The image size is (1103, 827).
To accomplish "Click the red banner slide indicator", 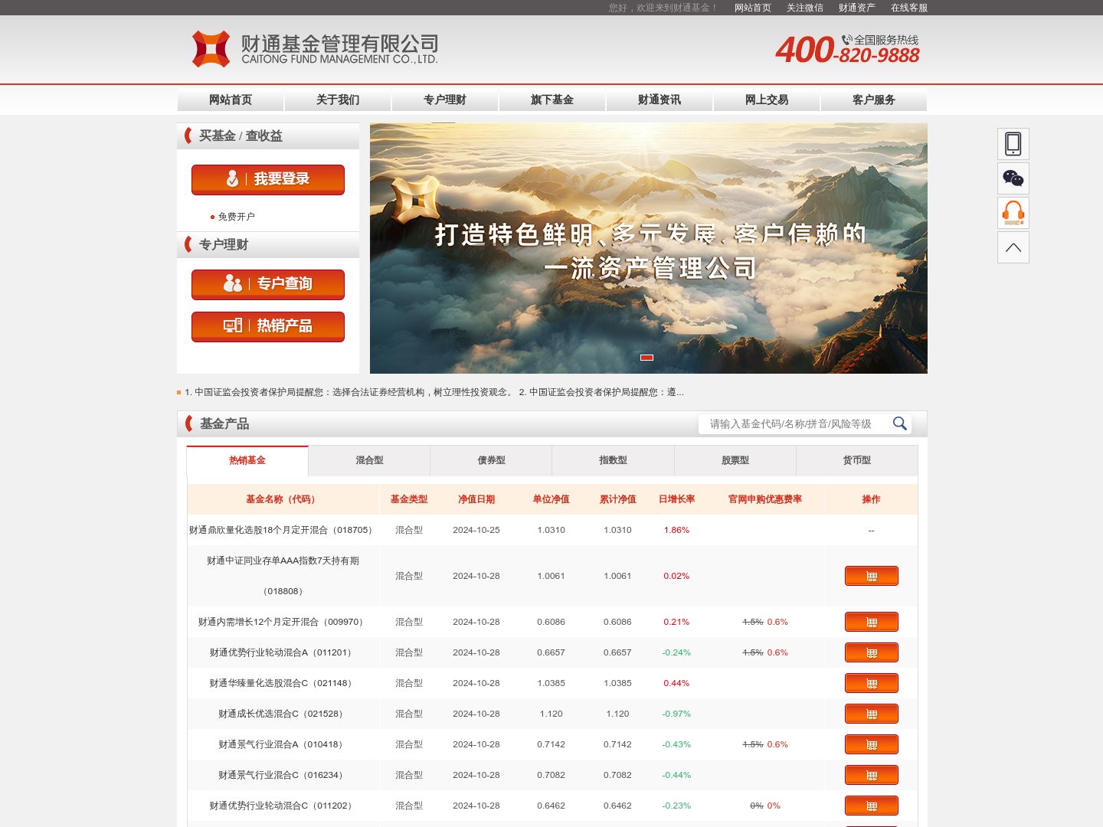I will pyautogui.click(x=647, y=358).
